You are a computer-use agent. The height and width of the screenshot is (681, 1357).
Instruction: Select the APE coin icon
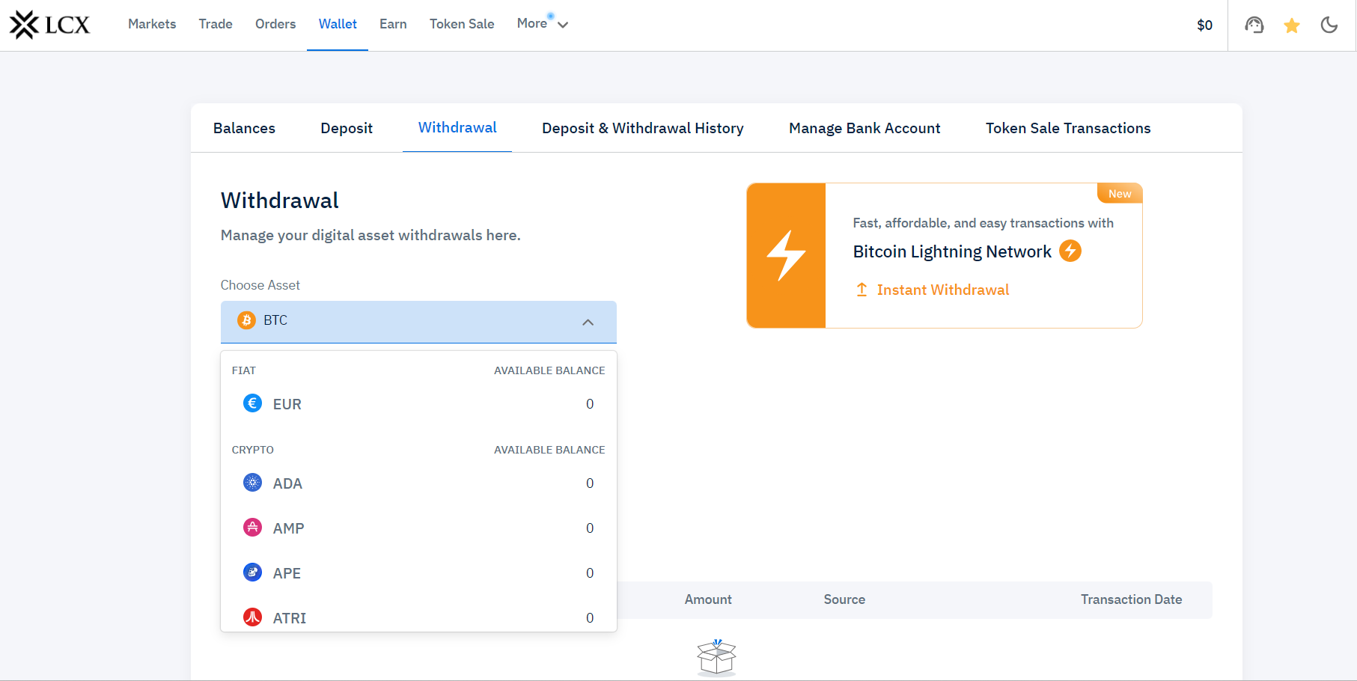pyautogui.click(x=253, y=573)
